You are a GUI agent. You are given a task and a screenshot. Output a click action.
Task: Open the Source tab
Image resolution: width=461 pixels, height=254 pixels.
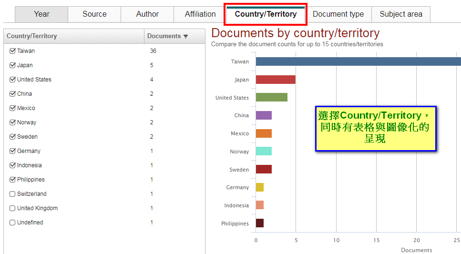94,14
